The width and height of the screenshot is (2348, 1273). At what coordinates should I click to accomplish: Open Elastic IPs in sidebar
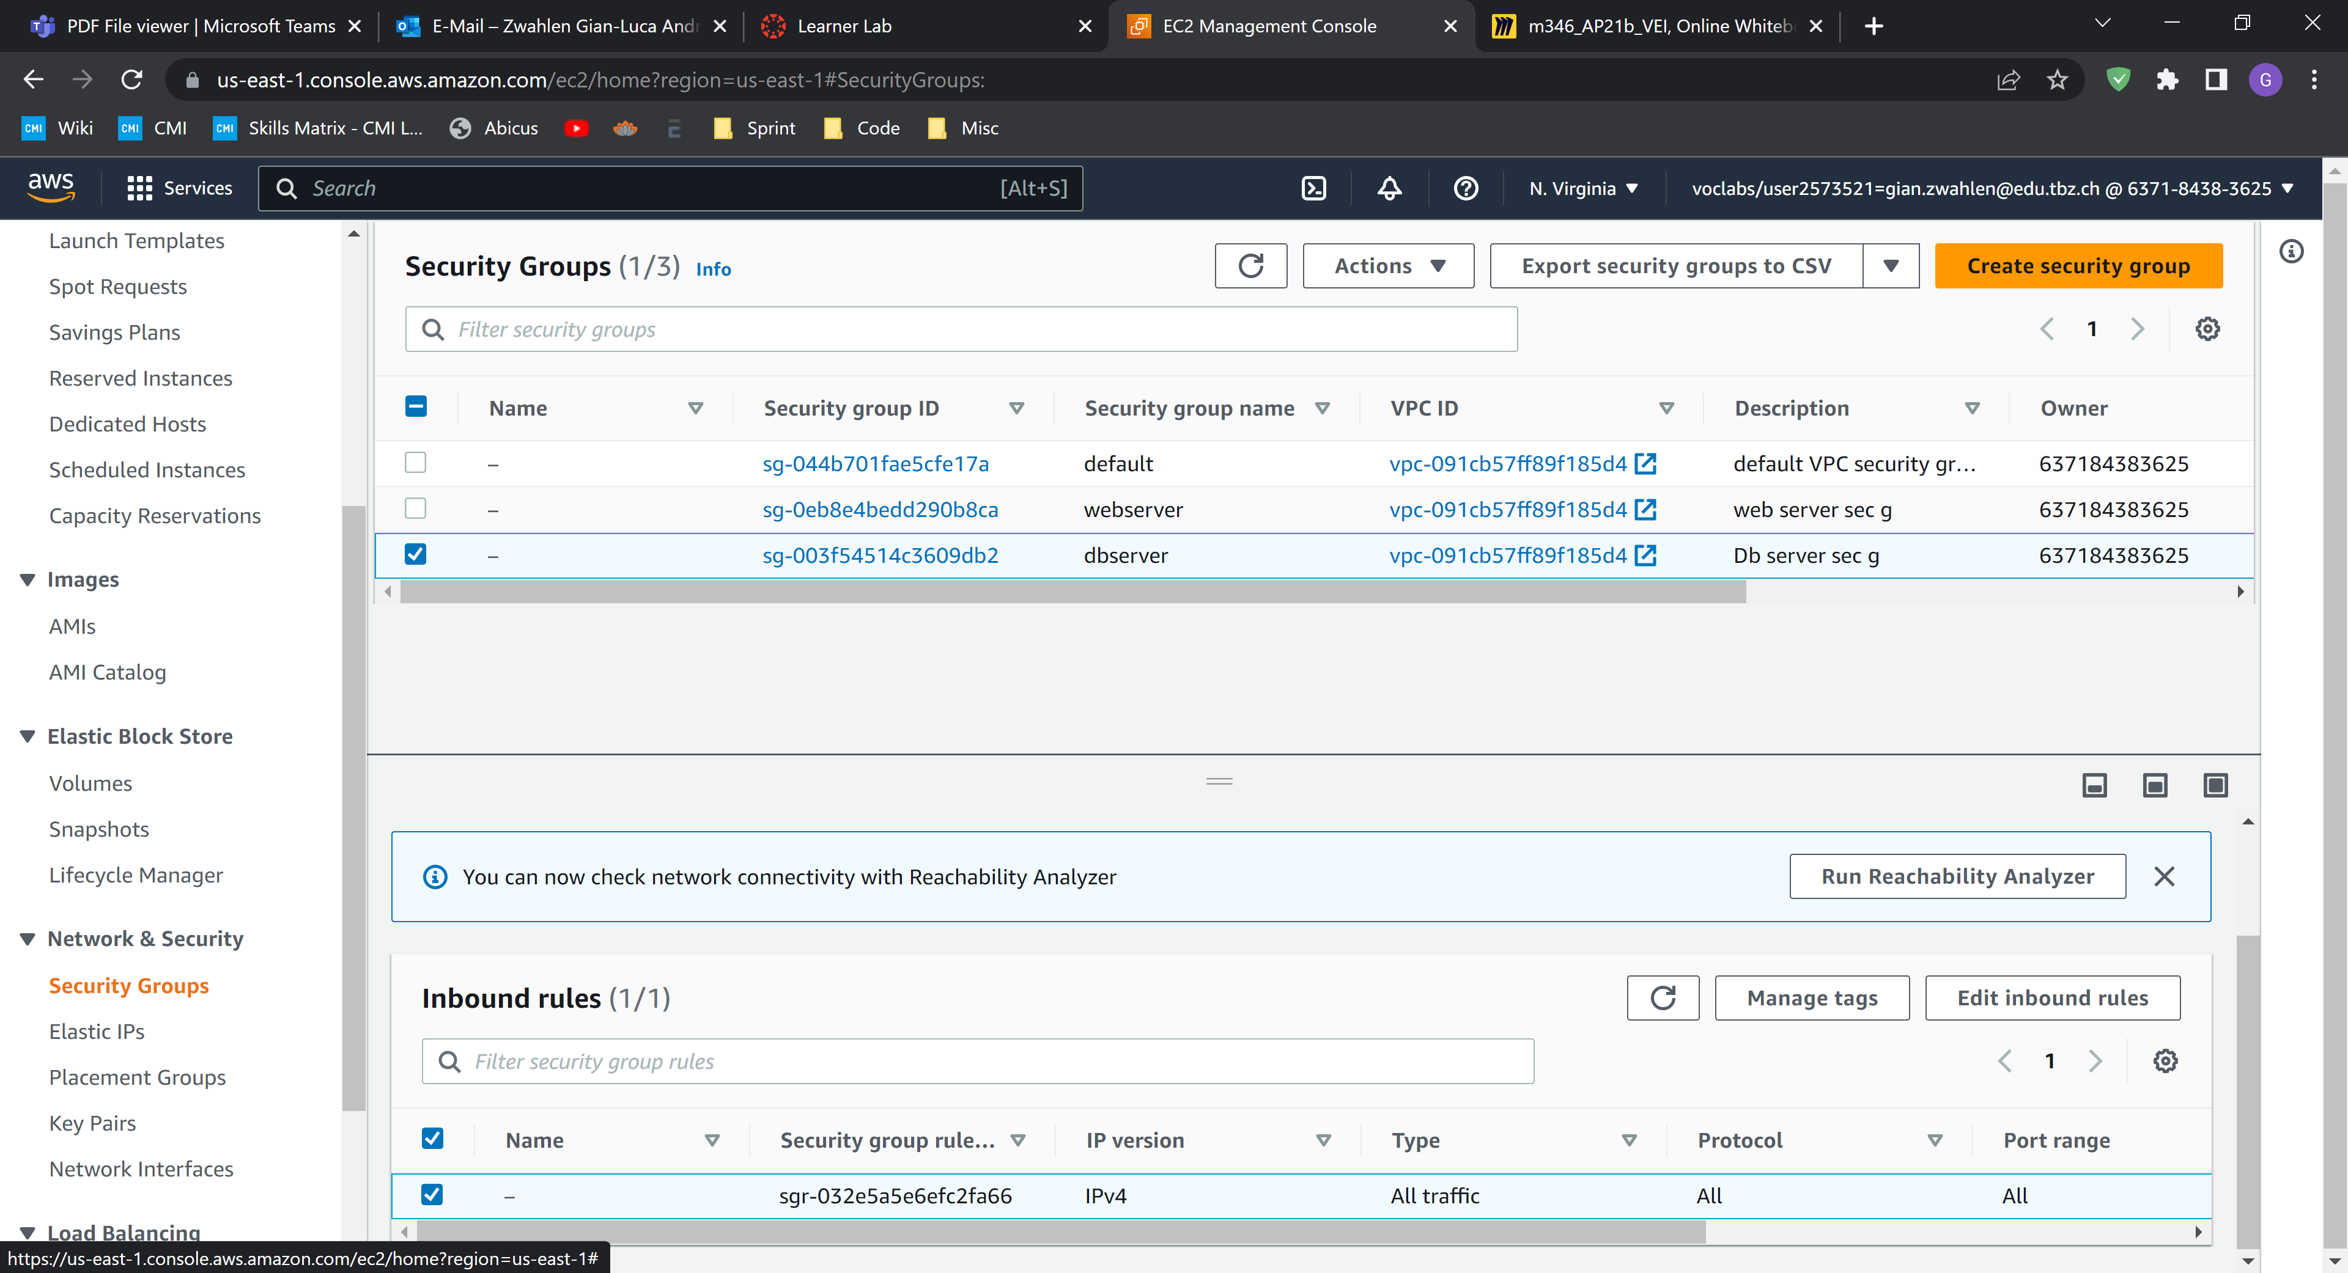[x=97, y=1032]
